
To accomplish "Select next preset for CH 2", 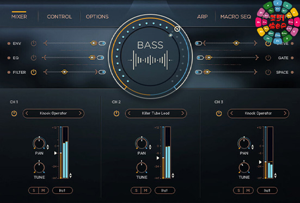I will 182,113.
